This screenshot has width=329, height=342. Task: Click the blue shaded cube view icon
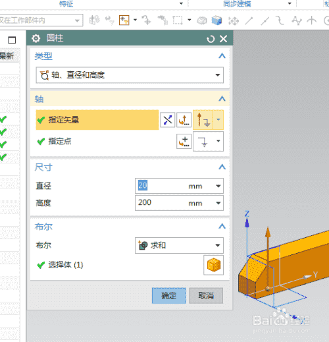(x=216, y=20)
